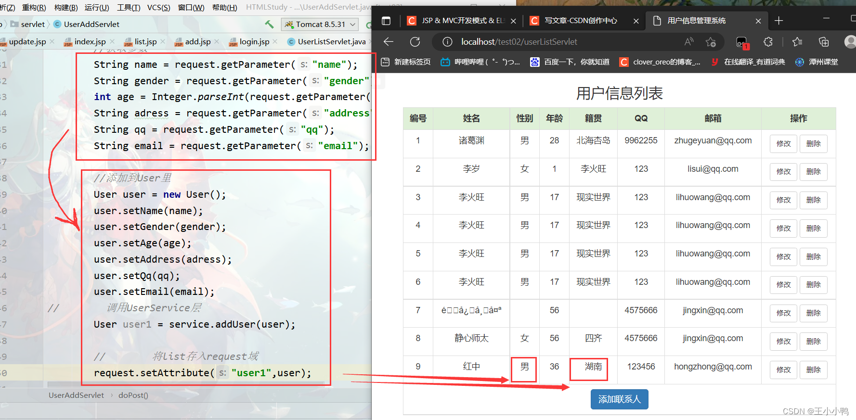Click doPost() in the editor breadcrumb bar
The width and height of the screenshot is (856, 420).
133,395
